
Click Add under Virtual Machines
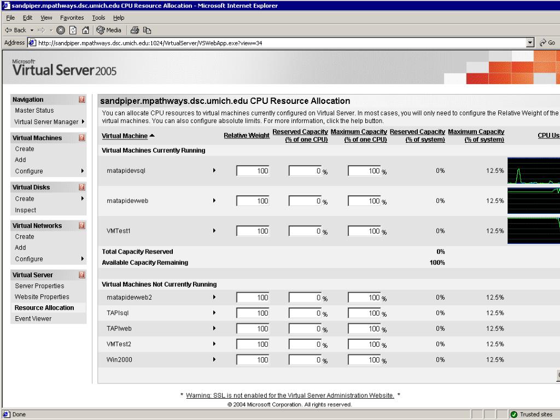click(x=20, y=160)
